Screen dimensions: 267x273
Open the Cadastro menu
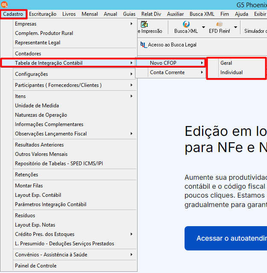tap(13, 14)
